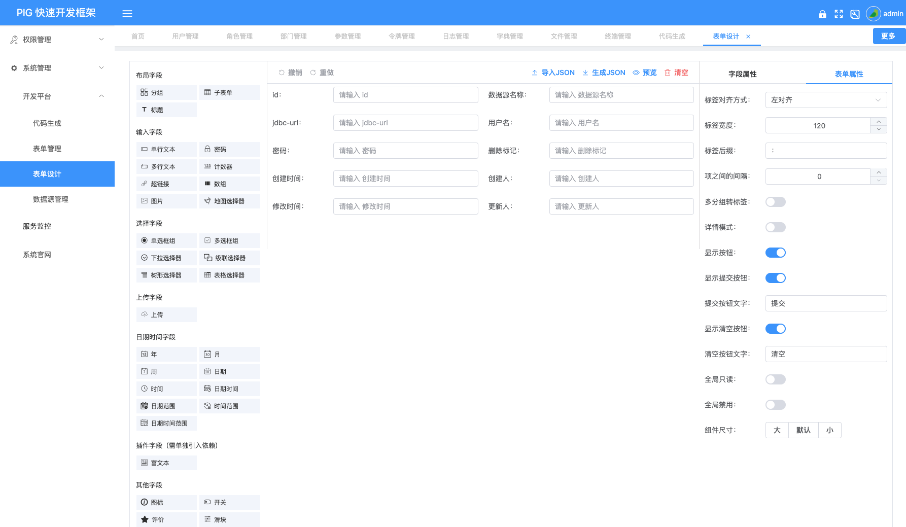Click the jdbc-url input field
This screenshot has width=906, height=527.
coord(405,123)
